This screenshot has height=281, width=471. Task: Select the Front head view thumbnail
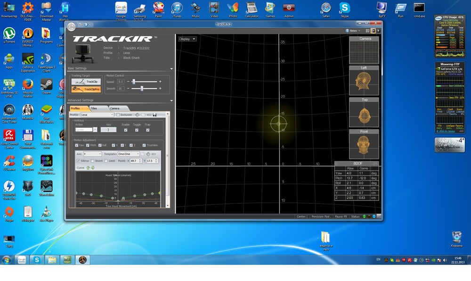(364, 144)
